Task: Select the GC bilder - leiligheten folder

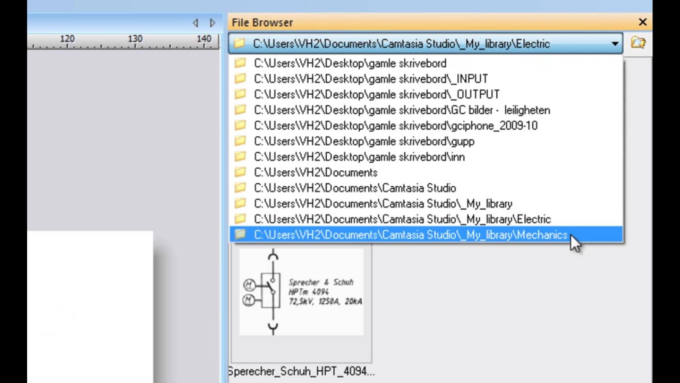Action: 426,110
